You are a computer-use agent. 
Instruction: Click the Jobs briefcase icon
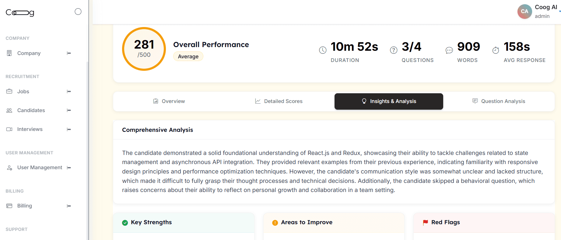[9, 91]
